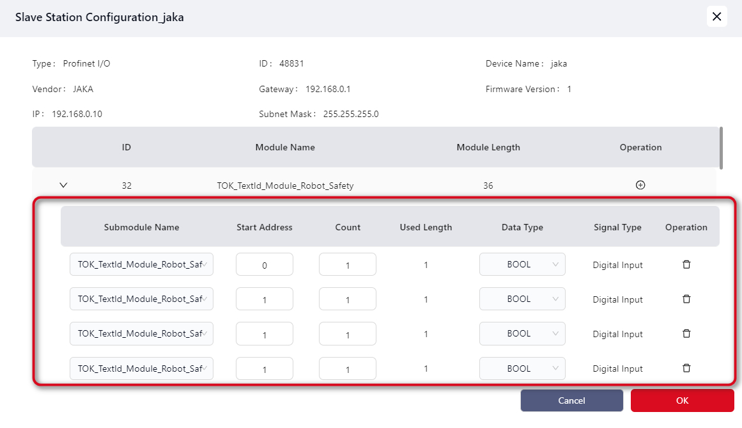Viewport: 742px width, 428px height.
Task: Open first row Submodule Name dropdown
Action: click(141, 265)
